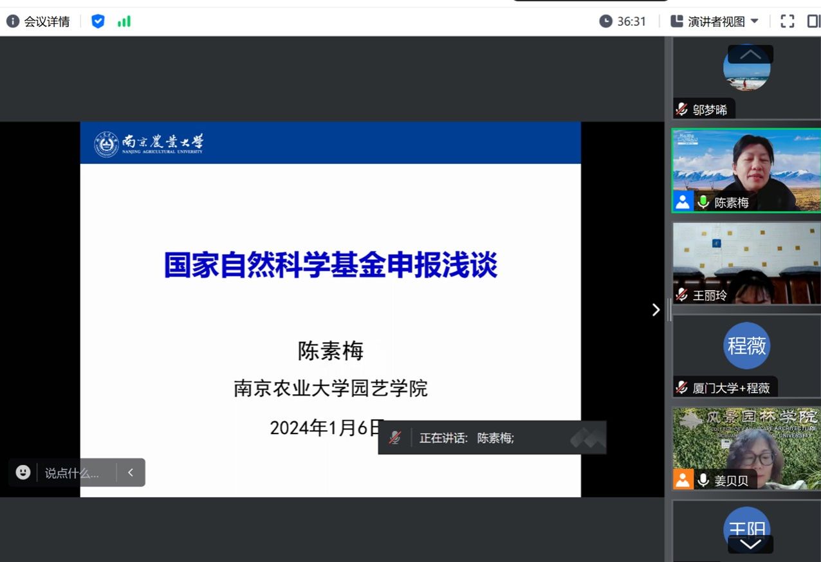Toggle the side panel layout icon
The width and height of the screenshot is (821, 562).
pos(813,21)
